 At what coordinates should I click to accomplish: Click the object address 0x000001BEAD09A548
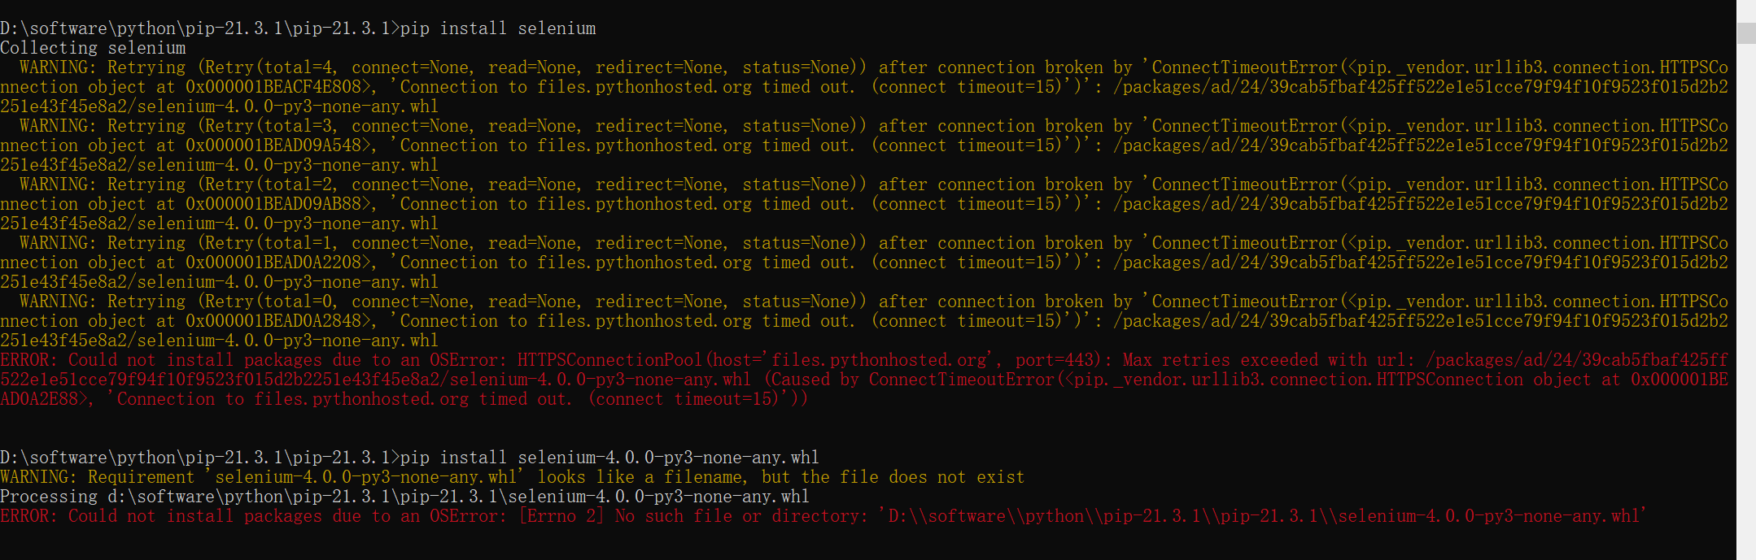coord(273,145)
